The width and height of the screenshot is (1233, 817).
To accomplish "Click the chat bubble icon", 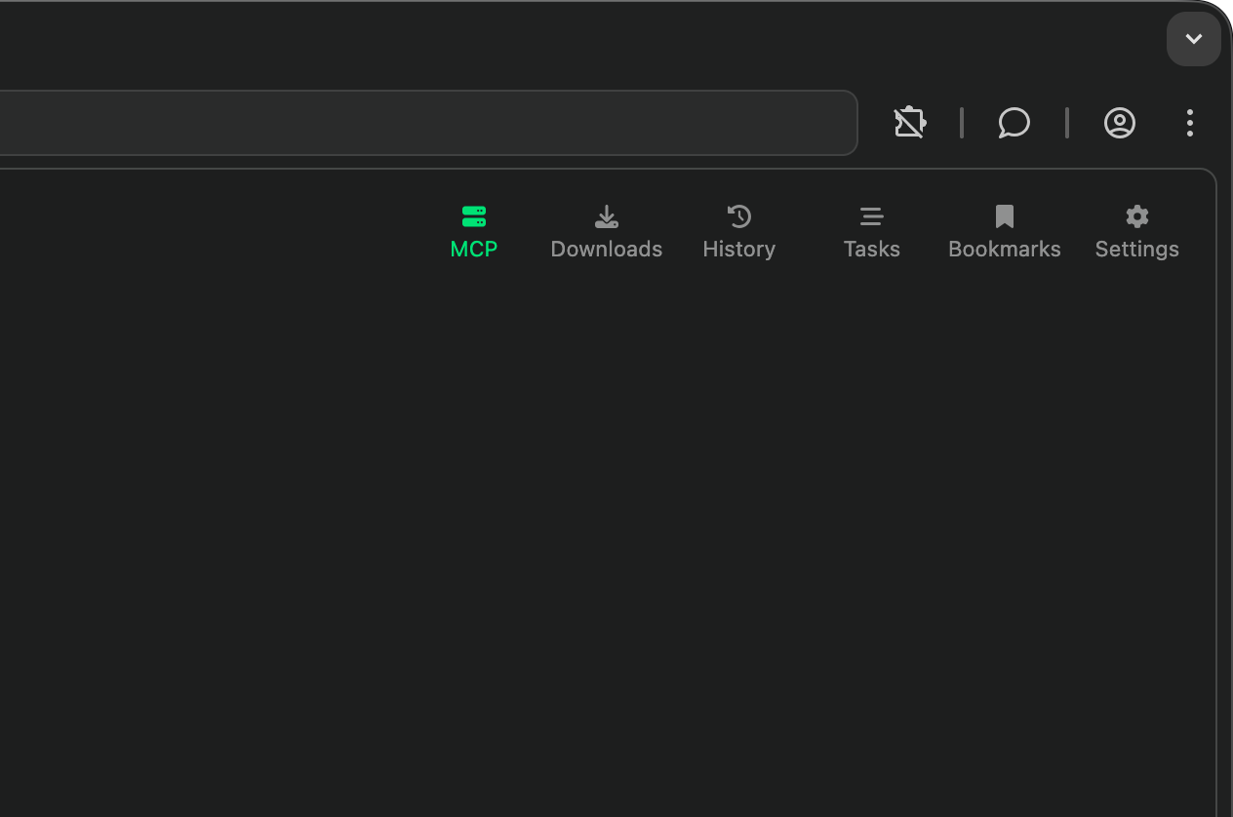I will click(1014, 123).
